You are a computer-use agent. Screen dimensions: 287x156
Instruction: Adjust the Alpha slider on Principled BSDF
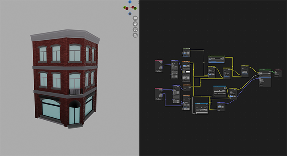pos(265,77)
